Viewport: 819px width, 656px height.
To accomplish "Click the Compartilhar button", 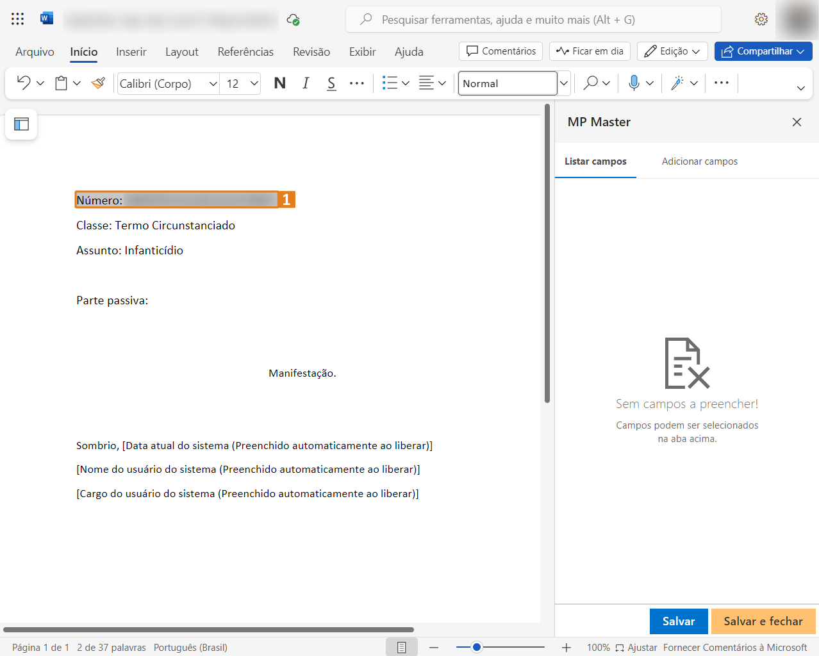I will (763, 51).
